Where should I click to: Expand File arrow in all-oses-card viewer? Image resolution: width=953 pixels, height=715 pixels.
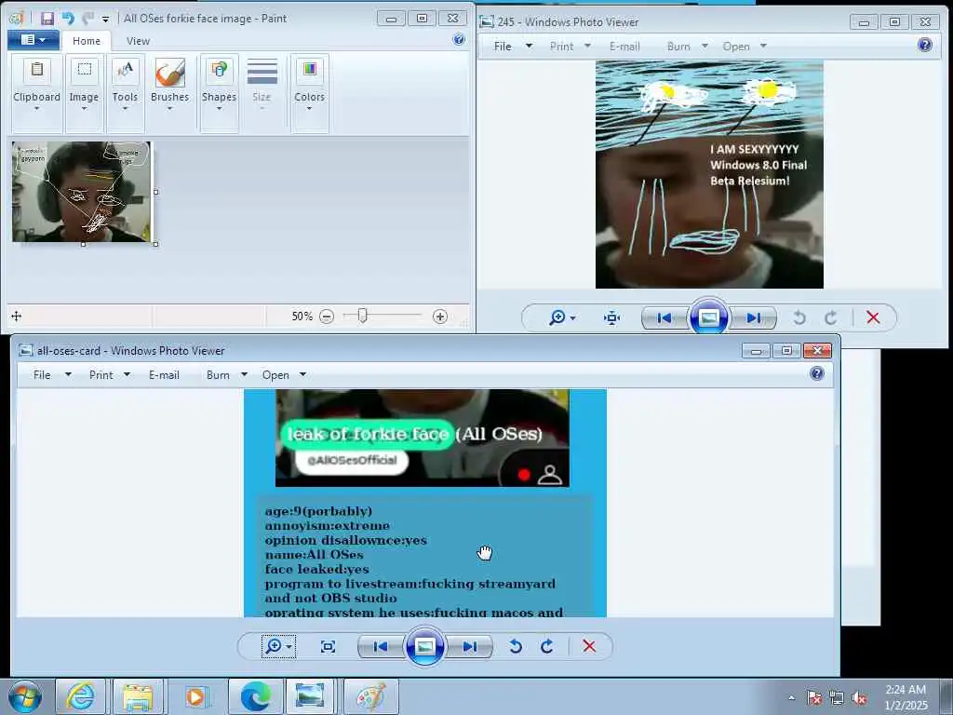tap(68, 374)
